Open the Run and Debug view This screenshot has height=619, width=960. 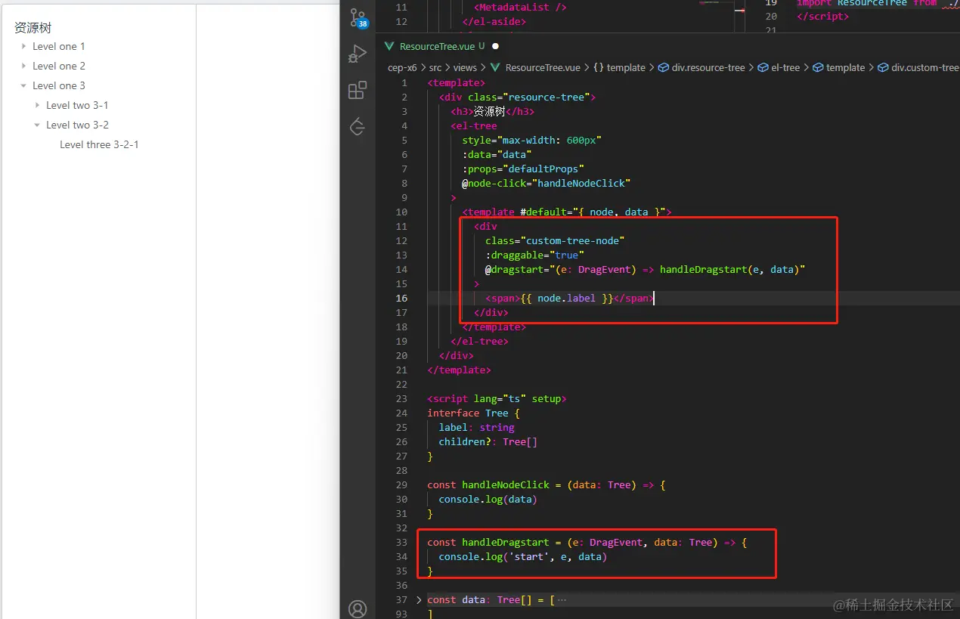[357, 54]
